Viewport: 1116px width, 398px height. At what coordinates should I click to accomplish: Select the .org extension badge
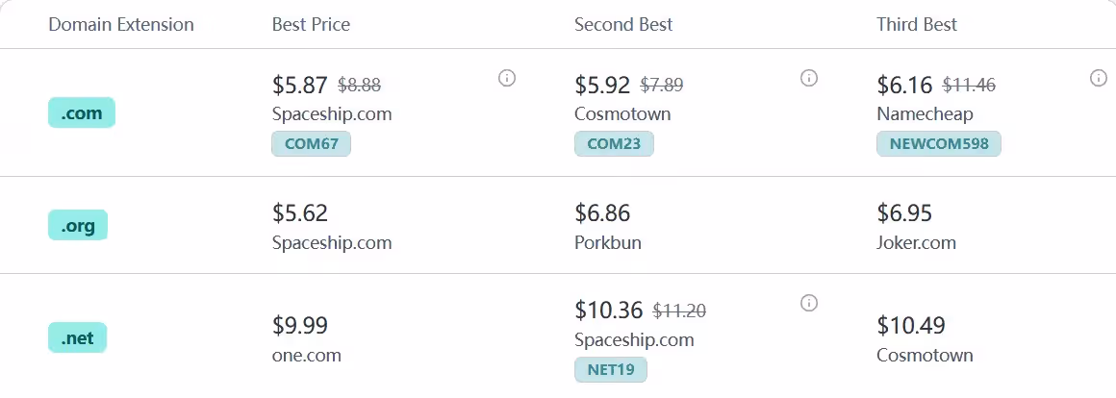[78, 225]
